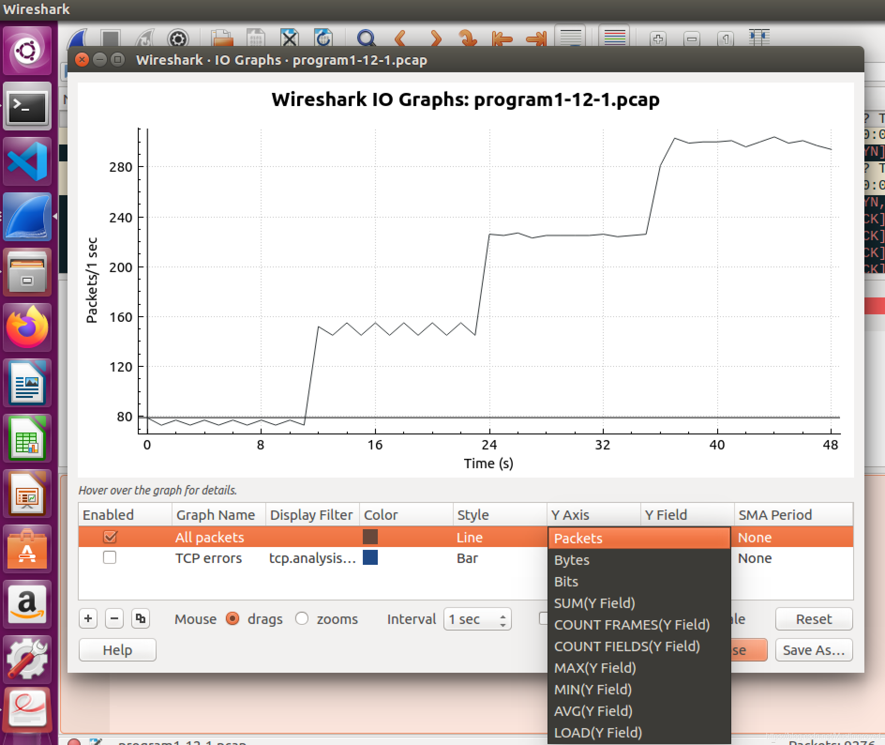Add a new graph with plus button
Viewport: 885px width, 745px height.
[x=88, y=619]
